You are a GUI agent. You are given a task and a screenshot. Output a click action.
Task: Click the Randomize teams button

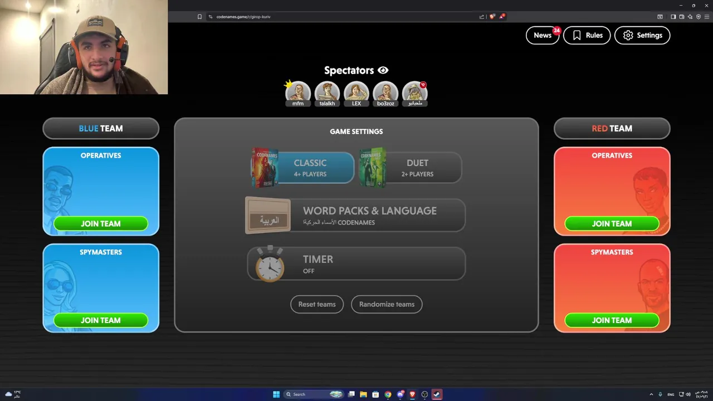387,304
